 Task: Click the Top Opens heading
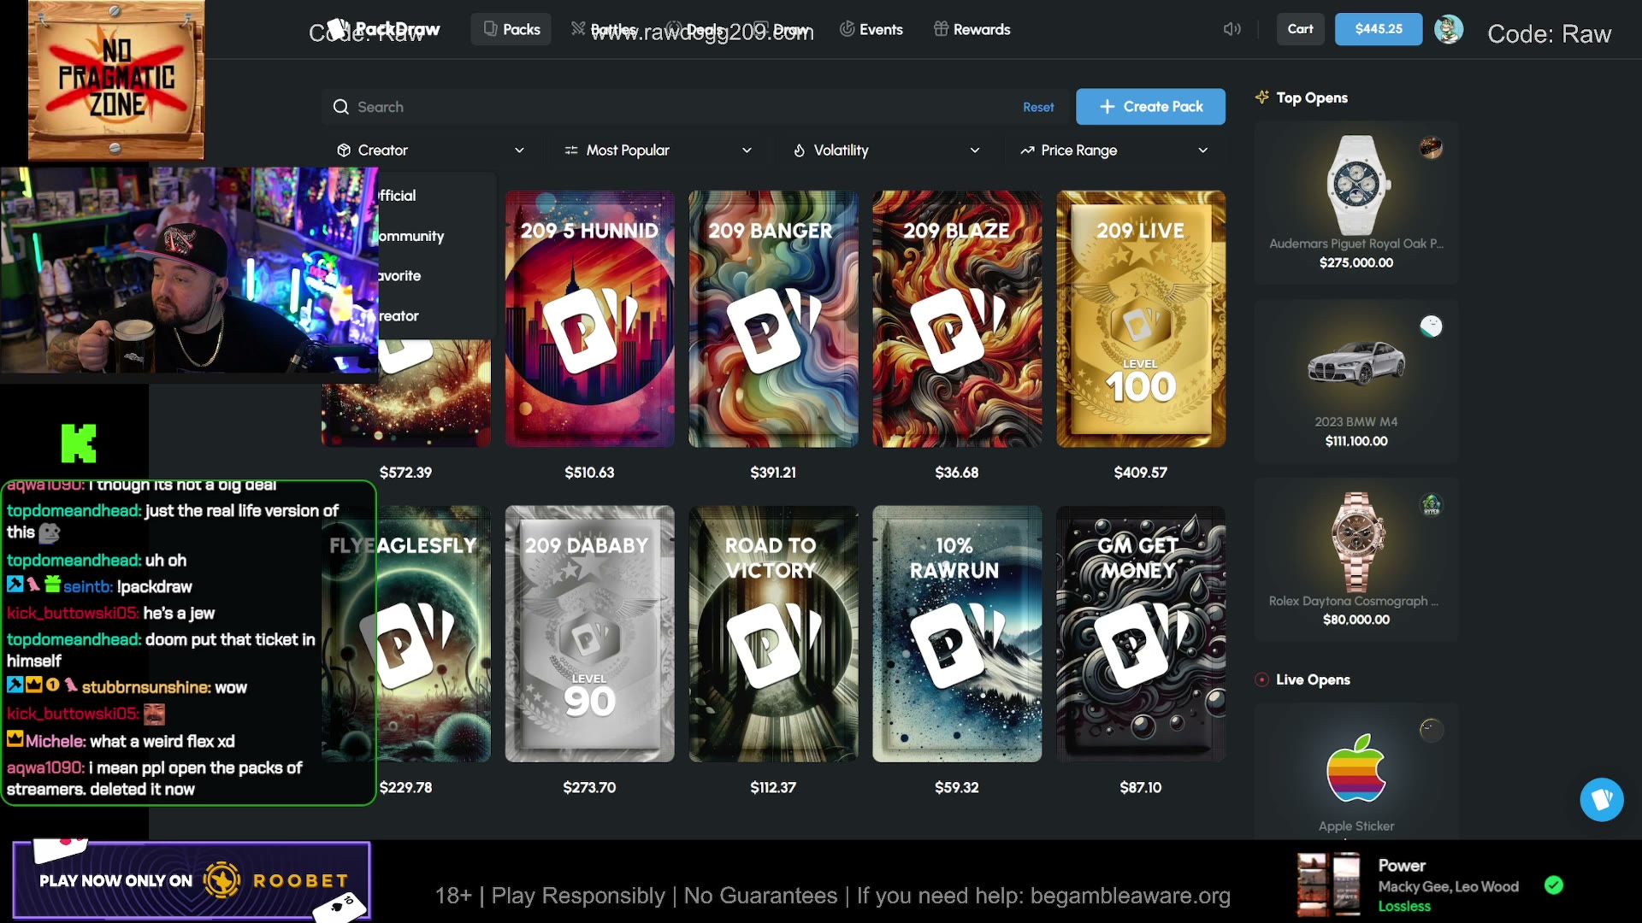[1312, 98]
